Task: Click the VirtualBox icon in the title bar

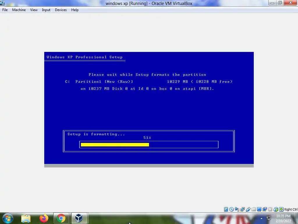Action: tap(2, 3)
